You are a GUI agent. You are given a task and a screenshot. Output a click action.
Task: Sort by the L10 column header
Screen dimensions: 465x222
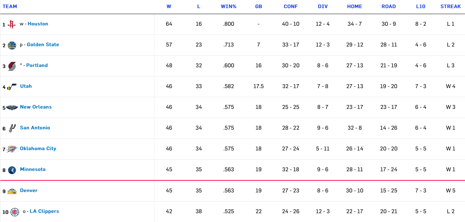point(421,7)
